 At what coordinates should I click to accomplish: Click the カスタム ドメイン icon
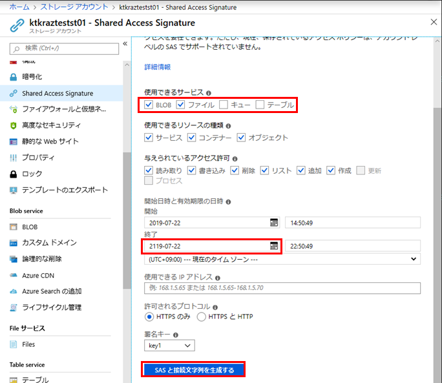(14, 243)
